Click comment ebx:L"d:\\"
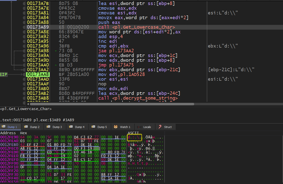This screenshot has height=184, width=283. click(x=223, y=46)
